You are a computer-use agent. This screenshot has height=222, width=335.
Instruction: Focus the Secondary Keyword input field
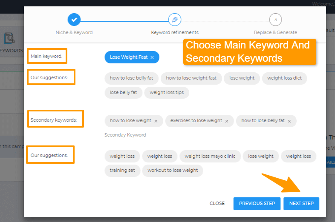click(x=138, y=135)
